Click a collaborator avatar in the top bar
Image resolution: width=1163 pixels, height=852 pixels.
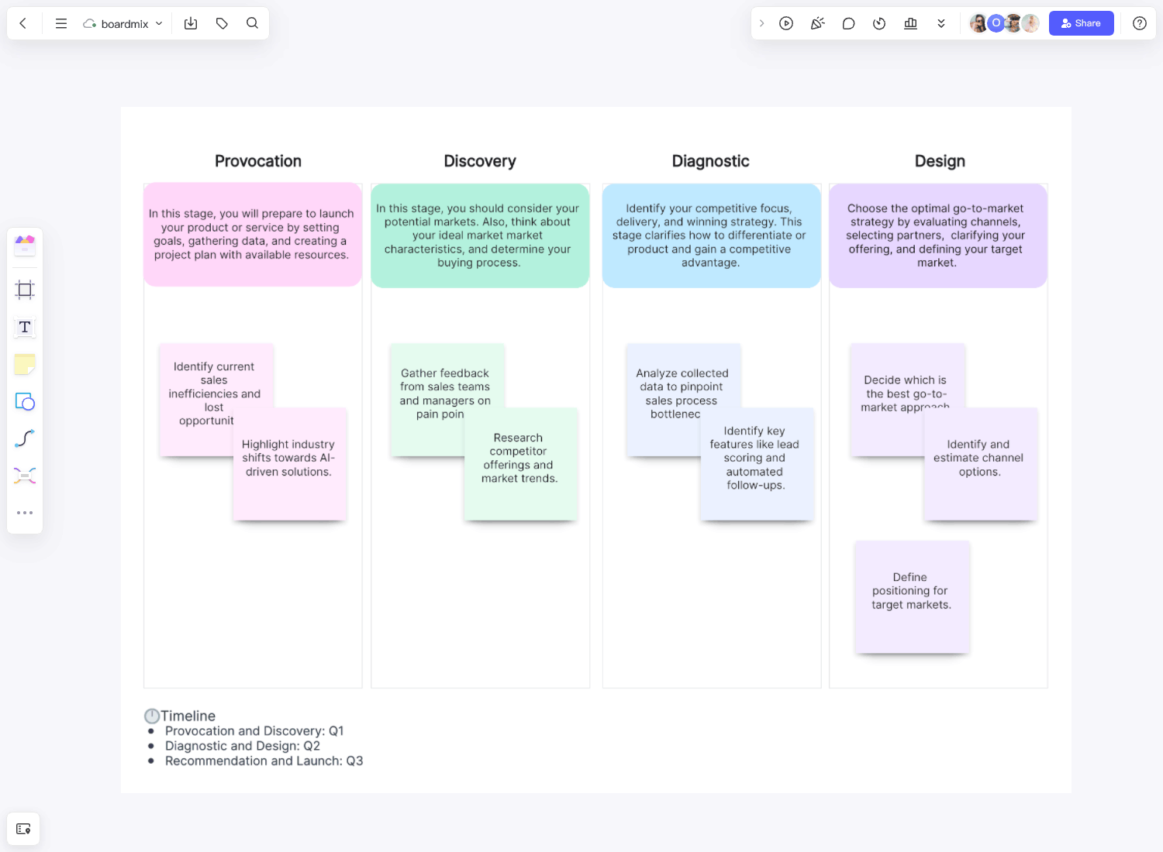tap(979, 23)
